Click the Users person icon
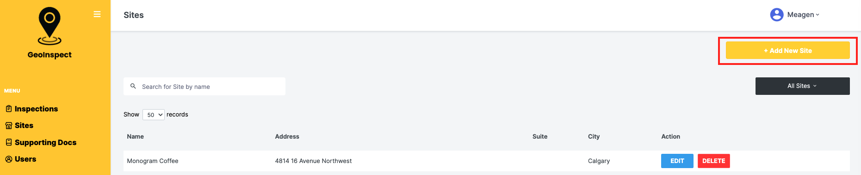Screen dimensions: 861x175 9,159
